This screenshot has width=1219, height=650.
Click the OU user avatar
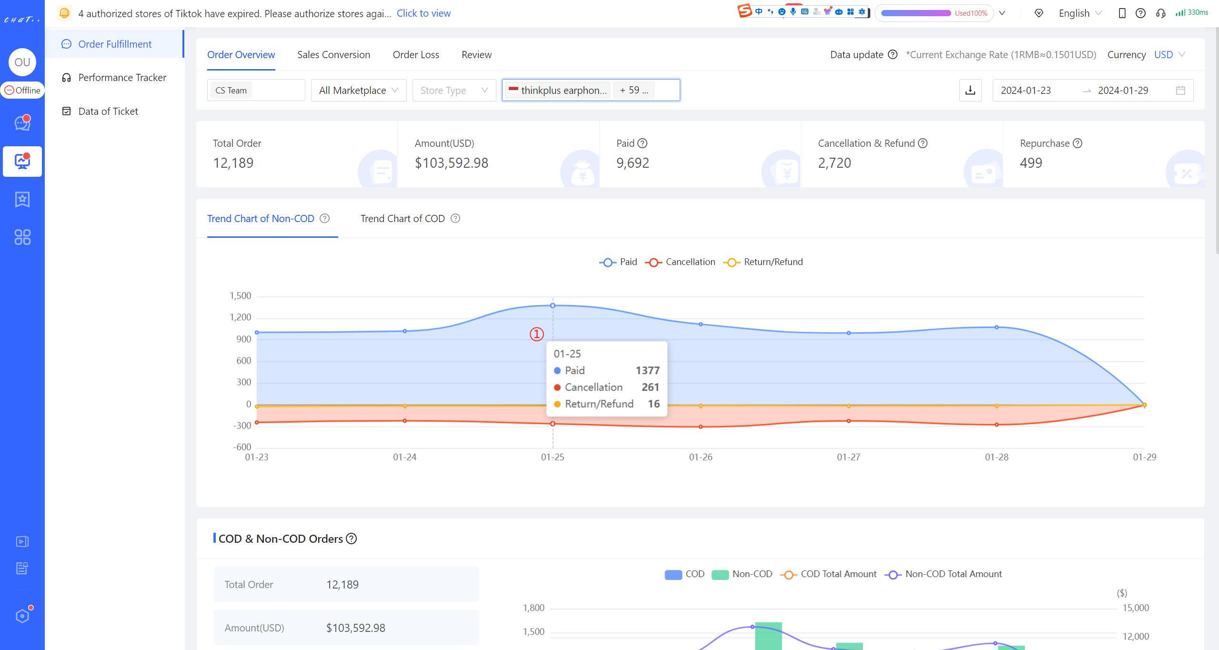click(22, 62)
